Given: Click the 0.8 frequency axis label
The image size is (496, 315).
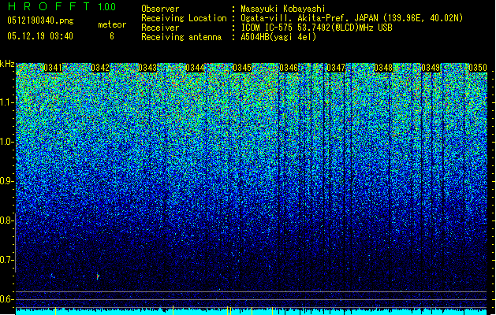Looking at the screenshot, I should point(7,220).
